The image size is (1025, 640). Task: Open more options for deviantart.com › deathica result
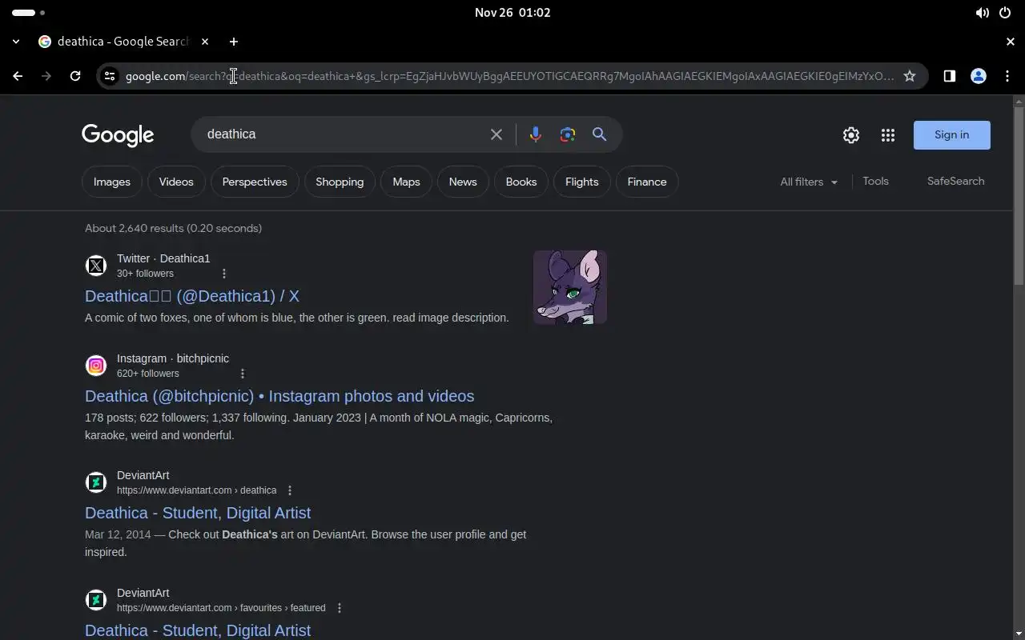[x=290, y=490]
